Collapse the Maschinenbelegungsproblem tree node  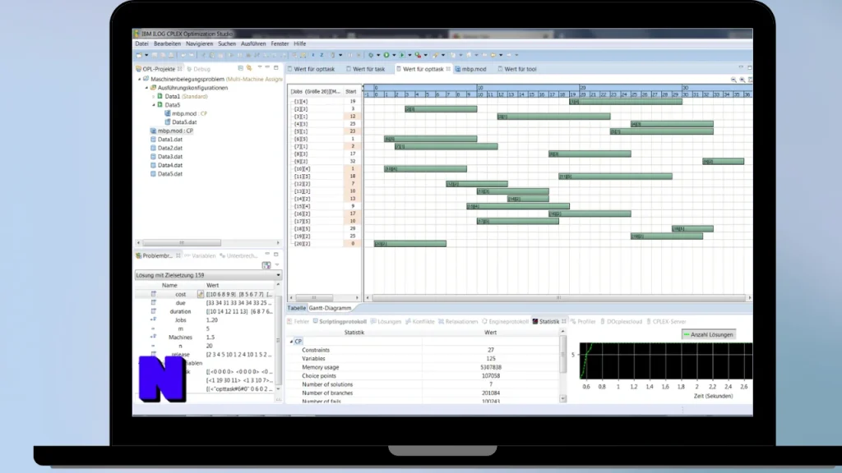point(140,79)
